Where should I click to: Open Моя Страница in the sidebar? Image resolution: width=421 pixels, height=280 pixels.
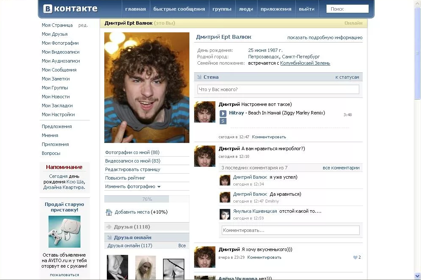(57, 25)
